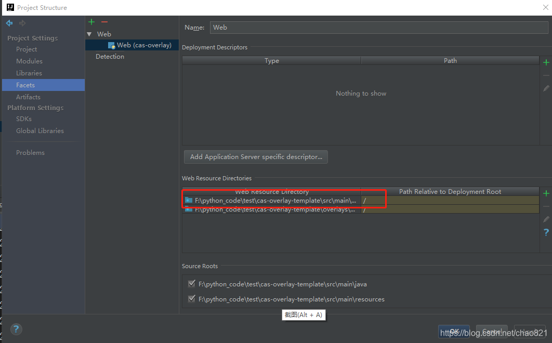The width and height of the screenshot is (552, 343).
Task: Toggle src\main\java source root checkbox
Action: pos(192,283)
